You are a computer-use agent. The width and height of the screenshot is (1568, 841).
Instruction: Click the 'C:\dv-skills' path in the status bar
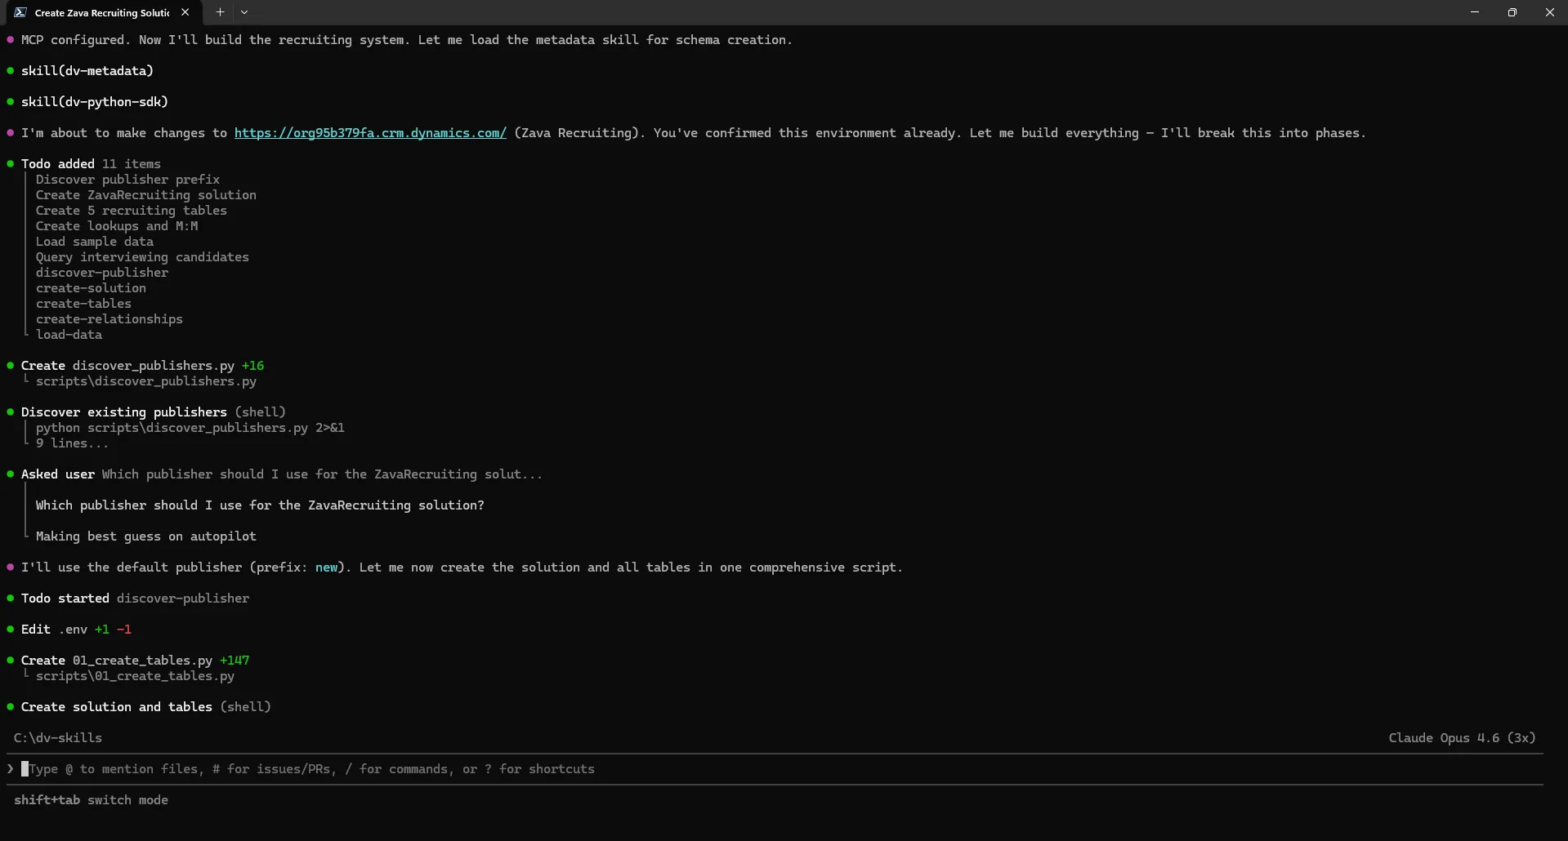[x=57, y=737]
